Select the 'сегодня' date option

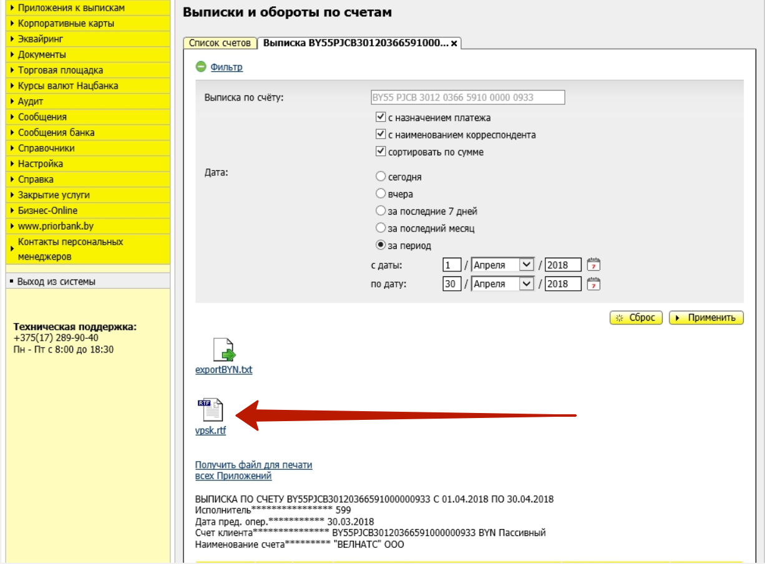coord(380,177)
